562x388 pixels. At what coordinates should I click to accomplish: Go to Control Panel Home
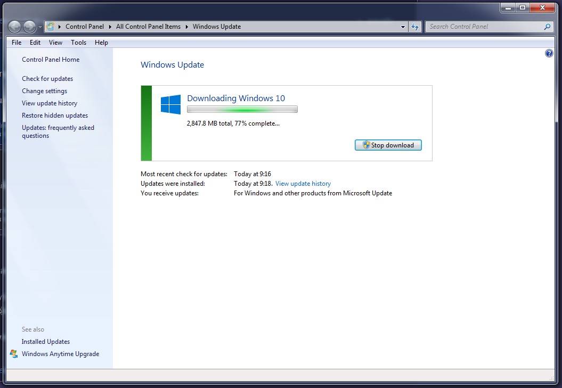pyautogui.click(x=51, y=60)
